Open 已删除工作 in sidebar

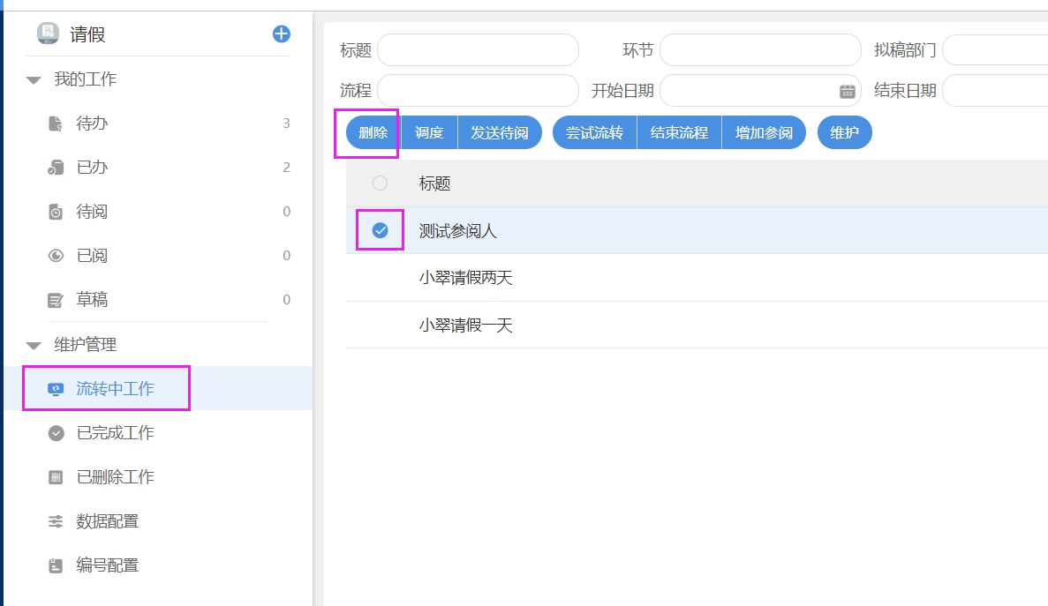coord(159,476)
